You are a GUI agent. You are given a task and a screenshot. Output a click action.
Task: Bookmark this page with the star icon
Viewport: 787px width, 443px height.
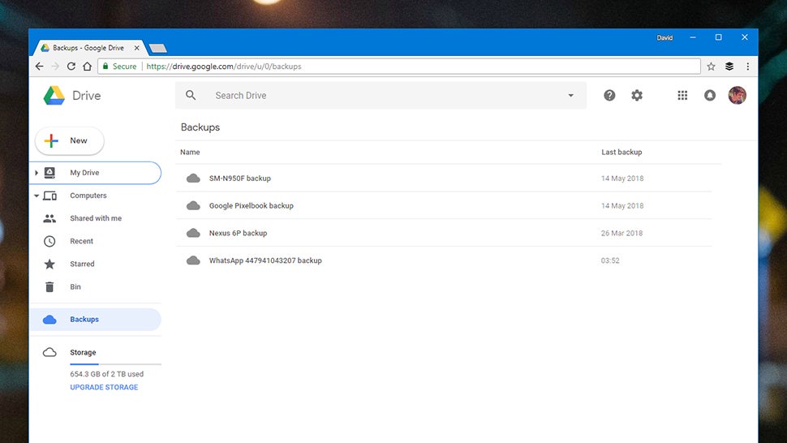point(712,67)
